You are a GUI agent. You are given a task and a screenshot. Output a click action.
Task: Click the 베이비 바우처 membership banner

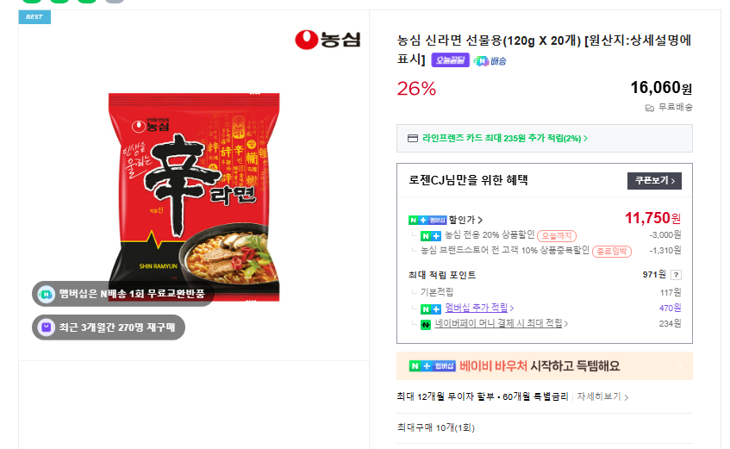544,366
